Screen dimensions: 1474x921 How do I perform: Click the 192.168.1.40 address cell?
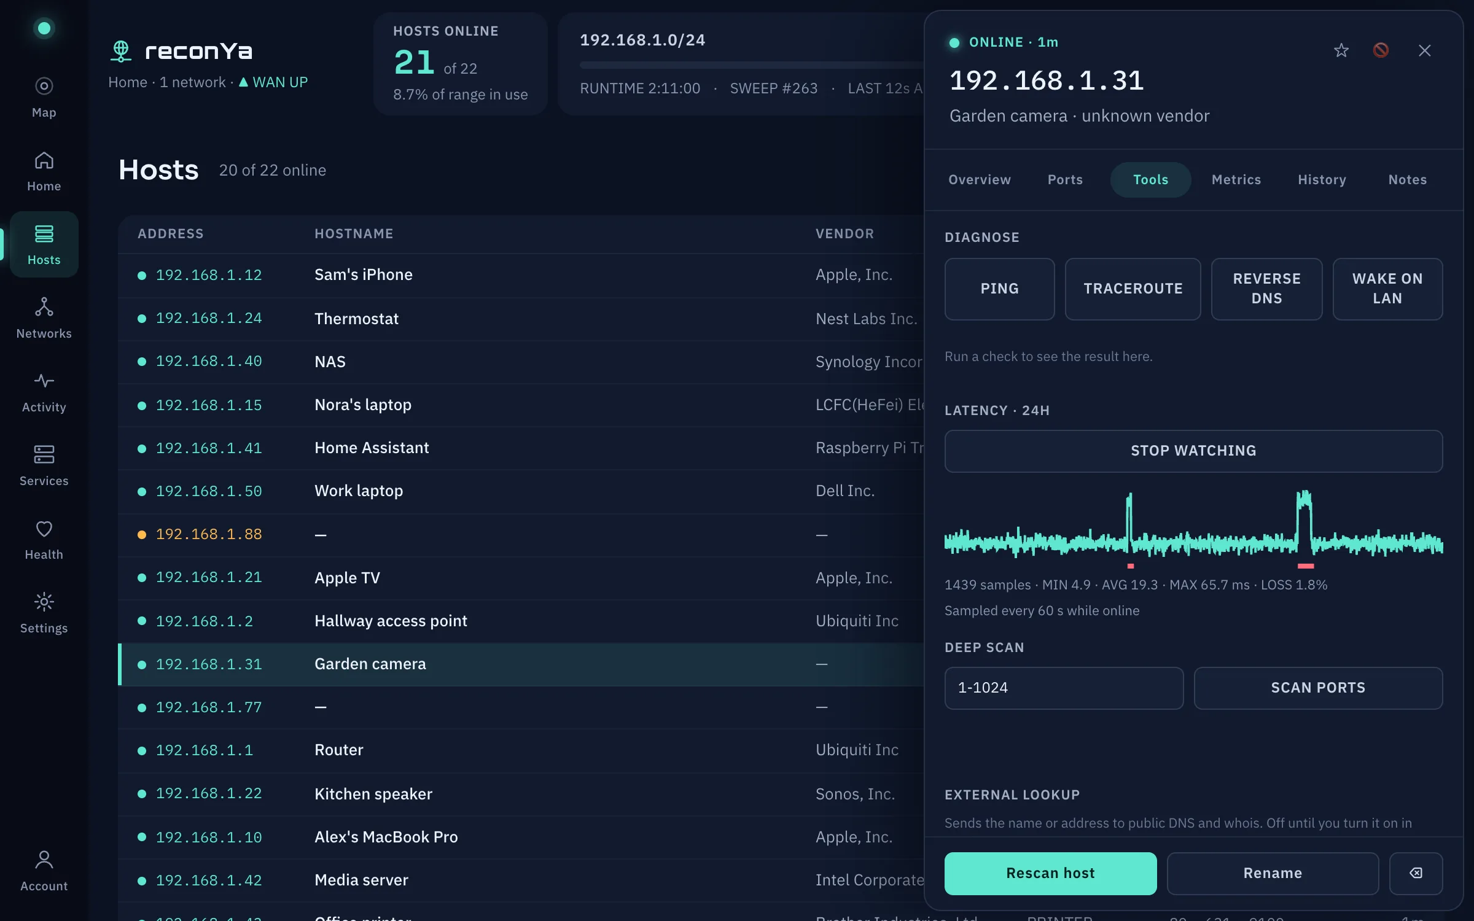(209, 362)
